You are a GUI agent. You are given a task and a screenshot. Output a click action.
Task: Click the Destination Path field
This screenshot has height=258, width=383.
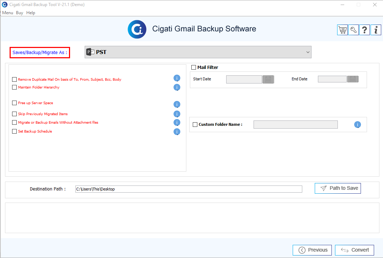pos(189,189)
